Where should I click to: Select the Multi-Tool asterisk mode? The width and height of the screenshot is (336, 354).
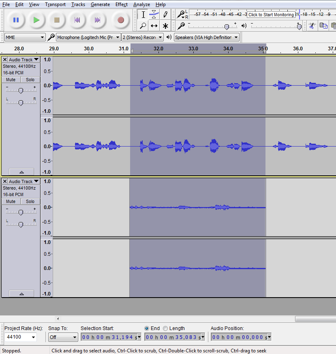(x=165, y=26)
